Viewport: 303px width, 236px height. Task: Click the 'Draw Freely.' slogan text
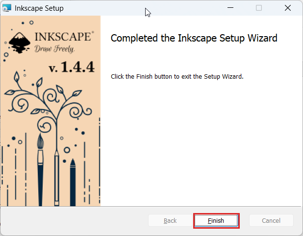point(55,49)
